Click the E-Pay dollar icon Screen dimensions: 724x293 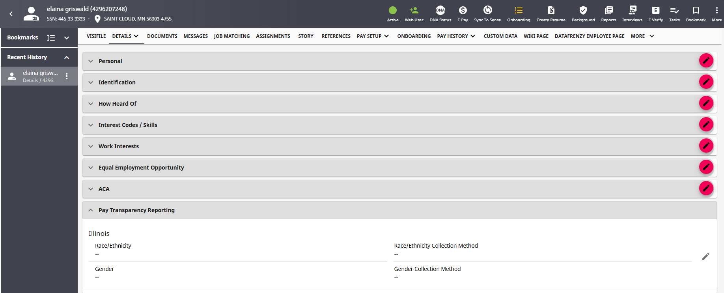pos(463,10)
